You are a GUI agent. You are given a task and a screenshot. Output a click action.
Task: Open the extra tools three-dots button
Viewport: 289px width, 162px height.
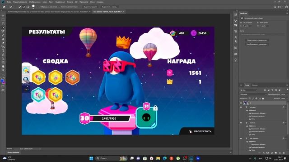point(3,74)
